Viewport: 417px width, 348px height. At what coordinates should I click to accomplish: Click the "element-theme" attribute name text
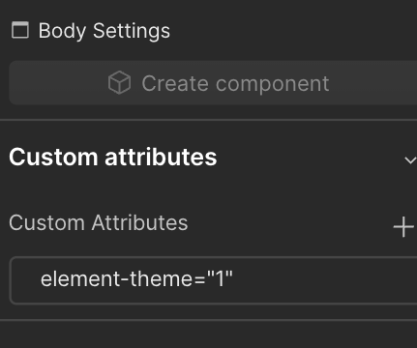(117, 278)
